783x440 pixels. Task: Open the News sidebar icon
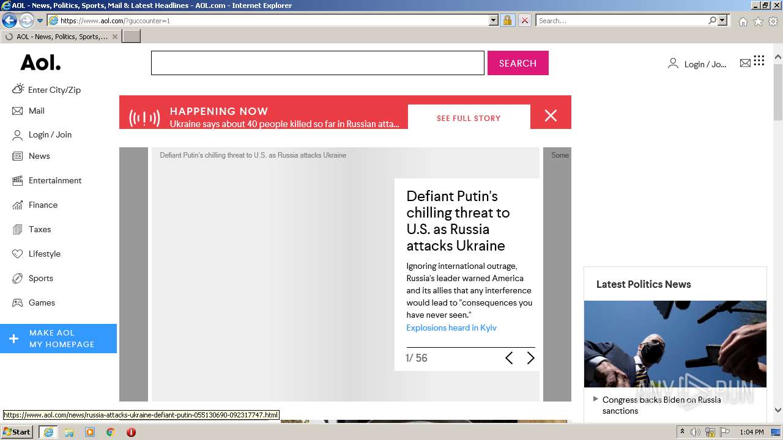click(17, 156)
